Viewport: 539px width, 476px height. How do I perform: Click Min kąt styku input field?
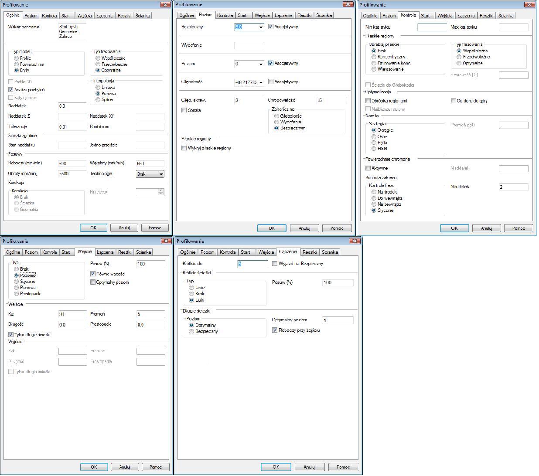click(x=432, y=27)
